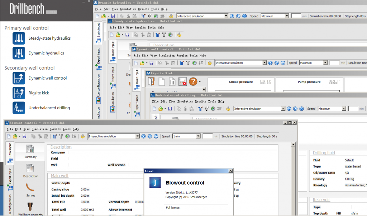Click the Drilling fluid heading link
This screenshot has width=367, height=216.
tap(324, 153)
